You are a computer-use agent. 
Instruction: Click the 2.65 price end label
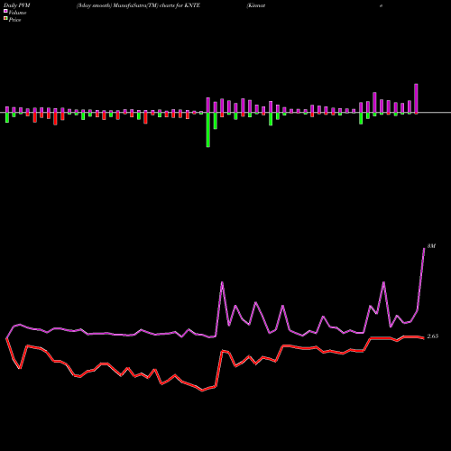point(433,336)
